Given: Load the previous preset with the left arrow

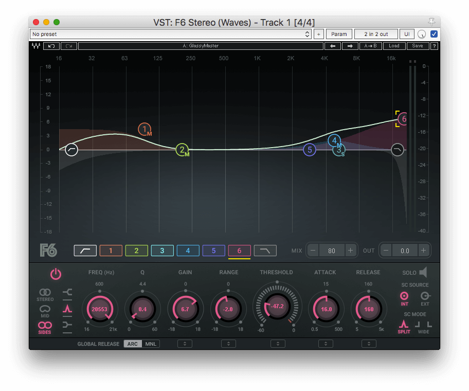Looking at the screenshot, I should point(333,46).
